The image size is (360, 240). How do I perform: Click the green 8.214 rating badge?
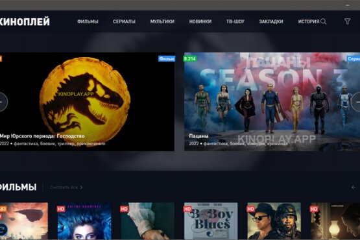click(189, 59)
